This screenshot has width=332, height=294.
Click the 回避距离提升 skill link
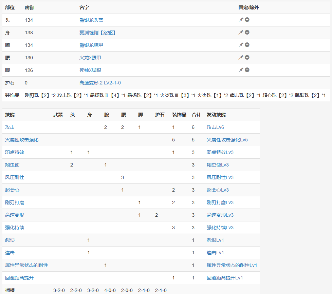click(x=19, y=278)
